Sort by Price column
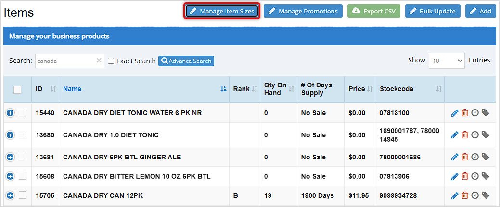The image size is (500, 207). point(359,89)
